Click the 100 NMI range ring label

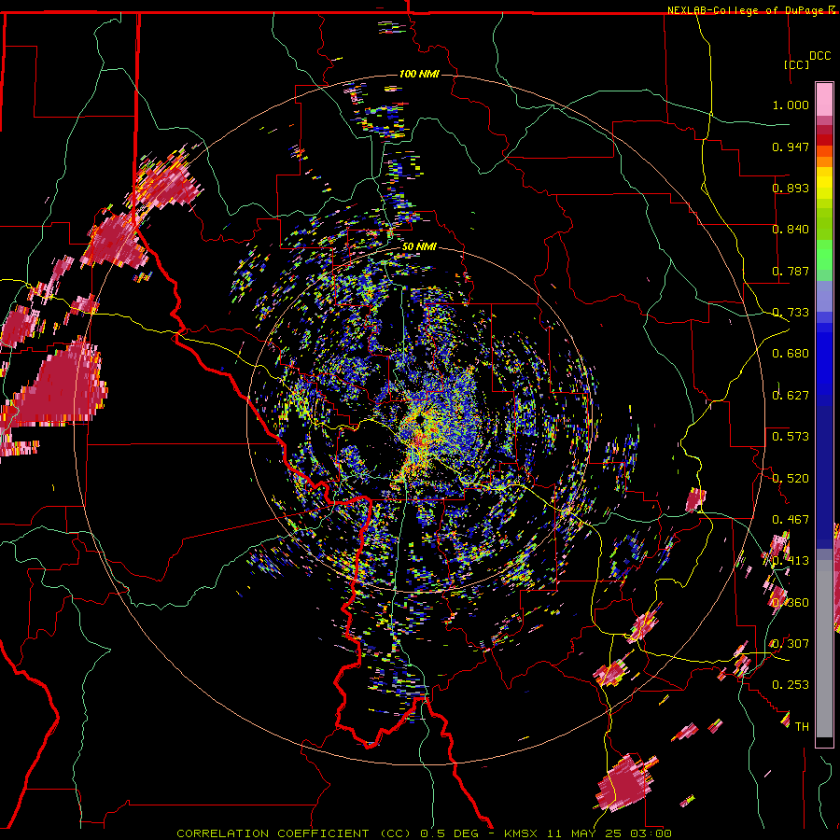(x=419, y=74)
